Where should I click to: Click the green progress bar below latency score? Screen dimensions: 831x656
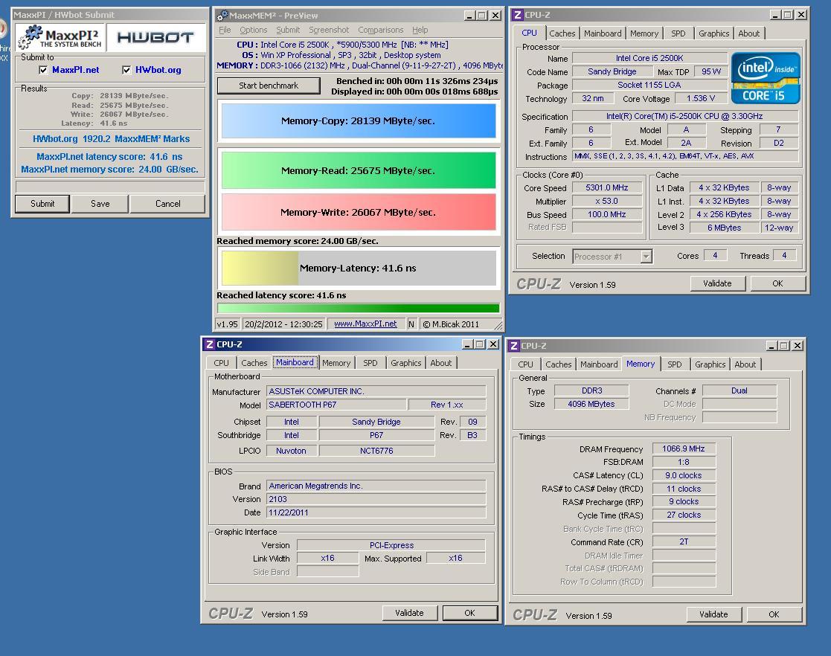(359, 308)
